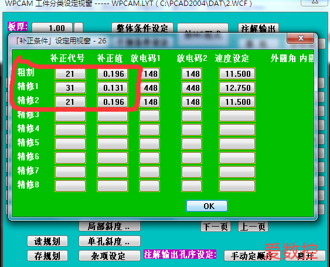Select 粗割 补正代号 field showing 21
Image resolution: width=330 pixels, height=267 pixels.
coord(70,74)
